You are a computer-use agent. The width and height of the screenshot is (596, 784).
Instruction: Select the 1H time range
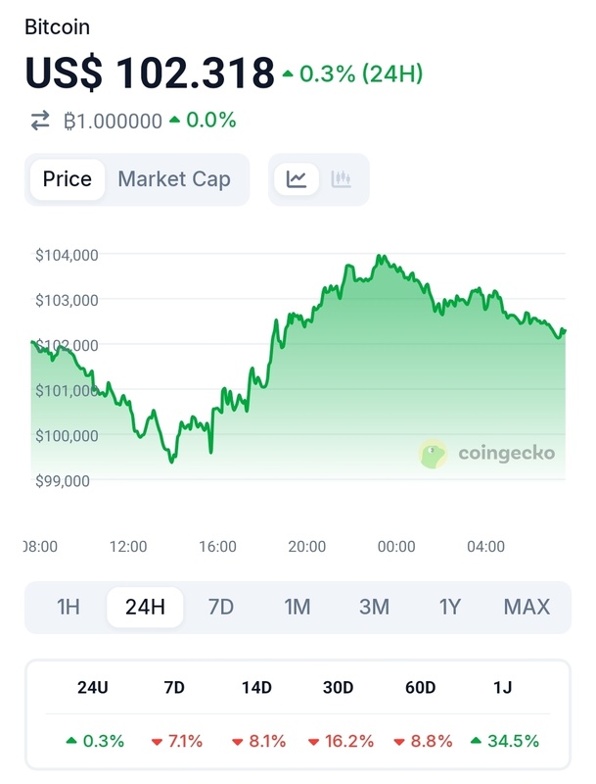68,607
